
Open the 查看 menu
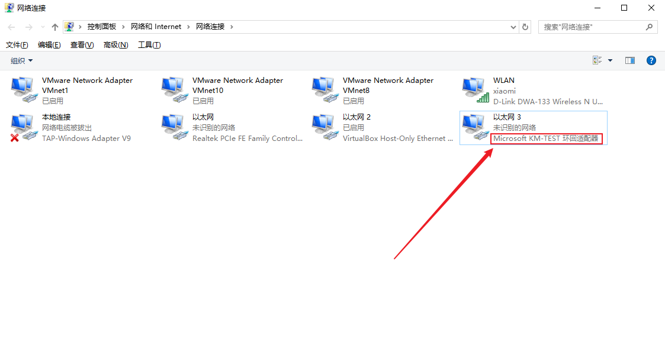tap(82, 44)
